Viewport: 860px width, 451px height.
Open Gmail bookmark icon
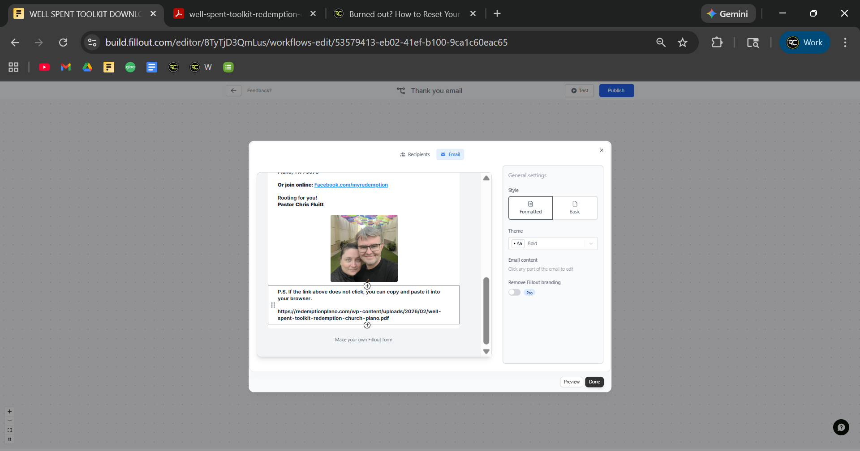click(66, 67)
